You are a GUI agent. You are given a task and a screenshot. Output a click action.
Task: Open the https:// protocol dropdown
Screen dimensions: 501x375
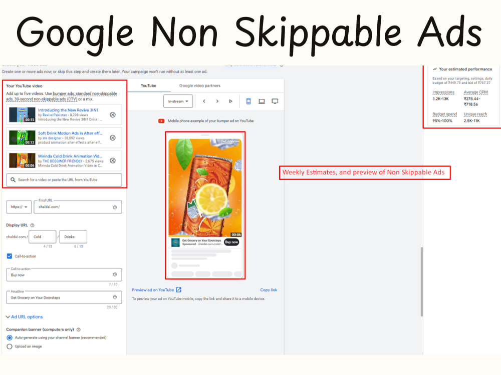coord(19,207)
